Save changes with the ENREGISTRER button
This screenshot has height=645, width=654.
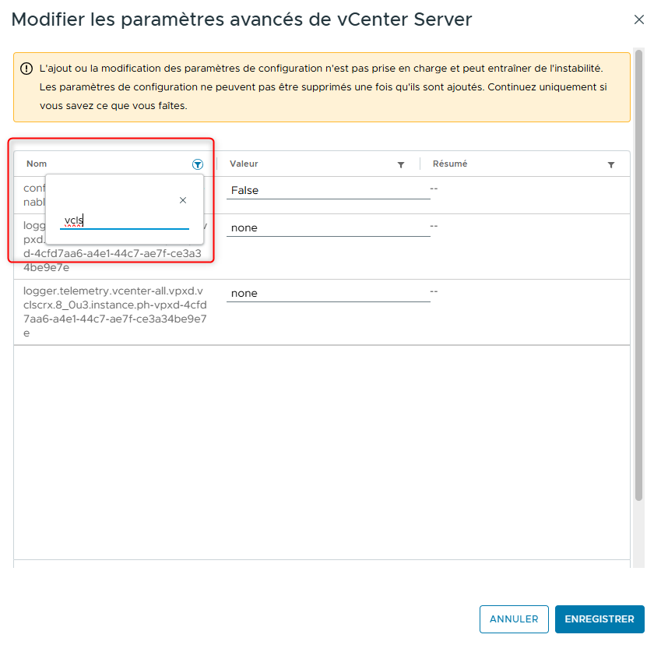click(x=599, y=619)
